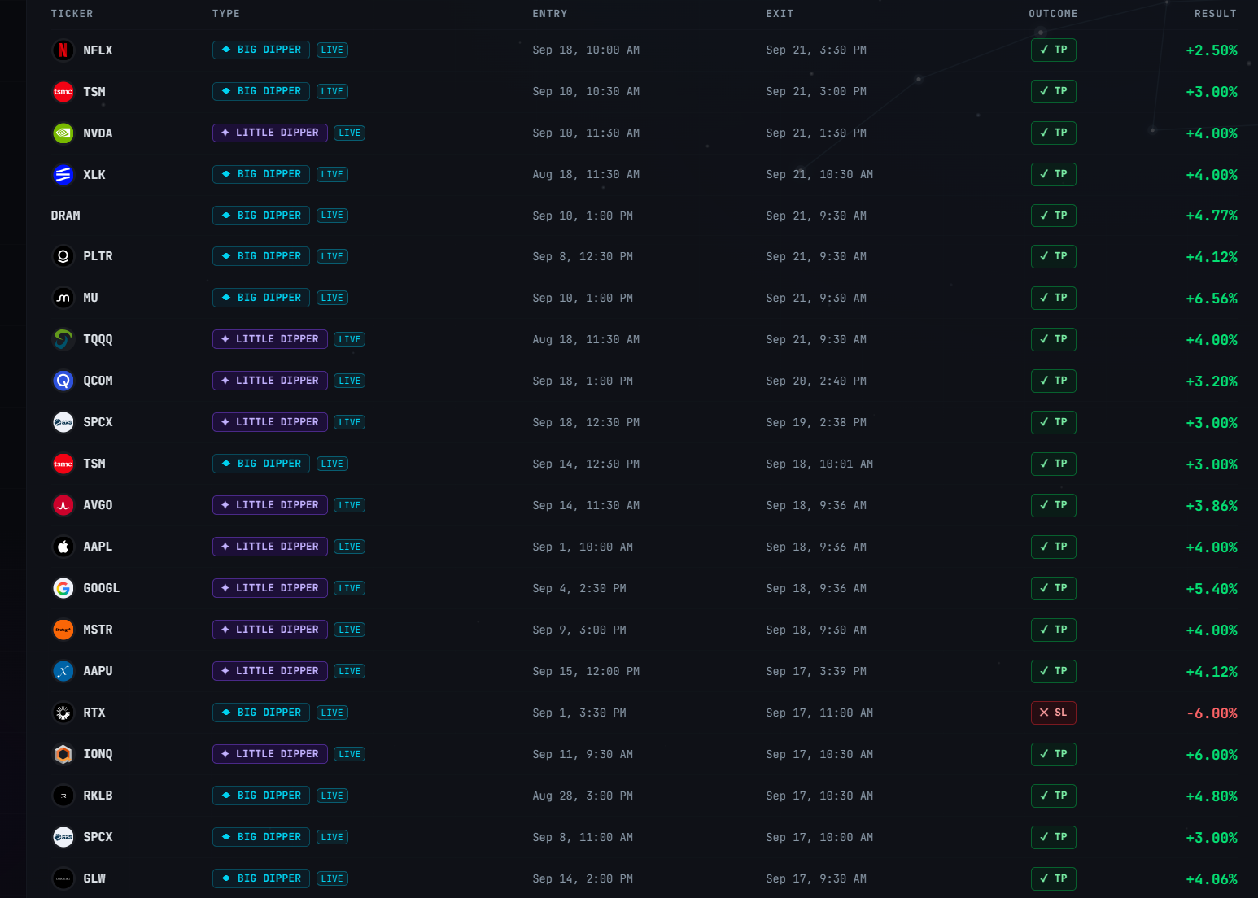Click the +4.06% result for GLW
This screenshot has height=898, width=1258.
[x=1212, y=879]
